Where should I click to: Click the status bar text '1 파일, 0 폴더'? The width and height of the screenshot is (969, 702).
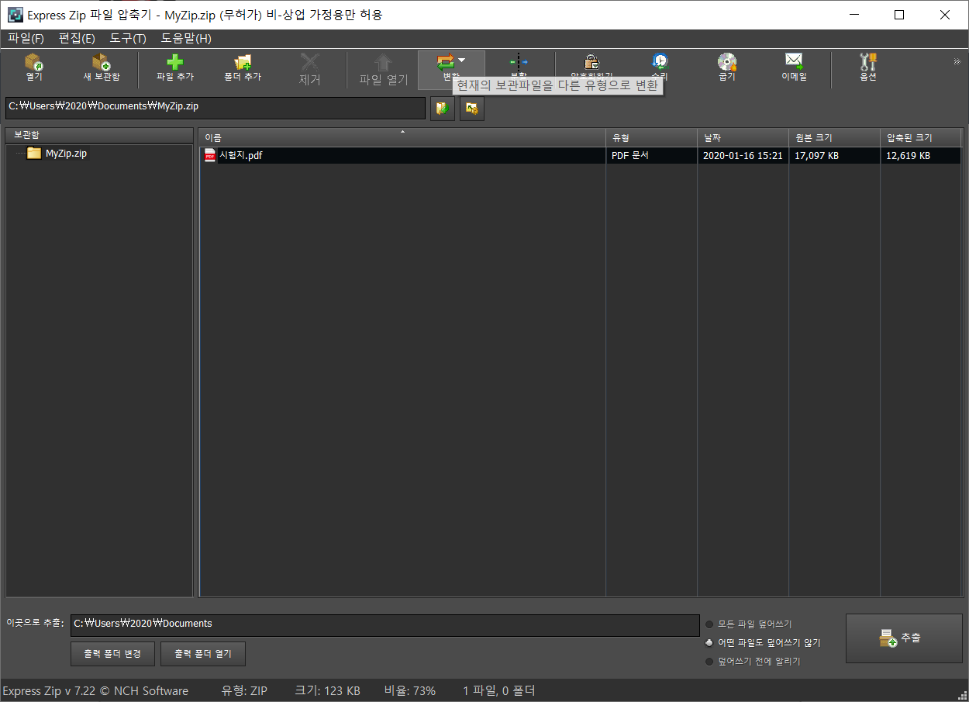[498, 690]
